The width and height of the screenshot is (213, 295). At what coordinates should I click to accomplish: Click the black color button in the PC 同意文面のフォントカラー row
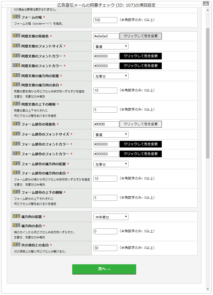coord(141,56)
